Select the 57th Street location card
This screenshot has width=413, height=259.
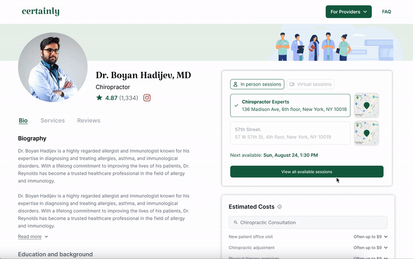click(290, 133)
